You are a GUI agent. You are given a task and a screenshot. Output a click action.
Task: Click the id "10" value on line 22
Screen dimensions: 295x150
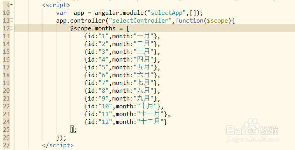click(105, 106)
